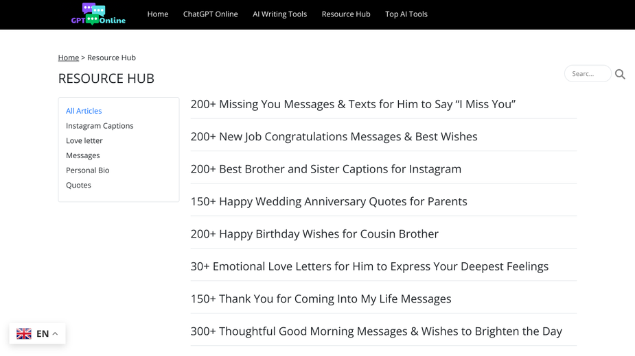Filter articles by Quotes
The image size is (635, 356).
[79, 186]
